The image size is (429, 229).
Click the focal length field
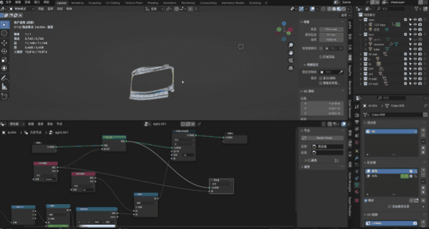[331, 29]
